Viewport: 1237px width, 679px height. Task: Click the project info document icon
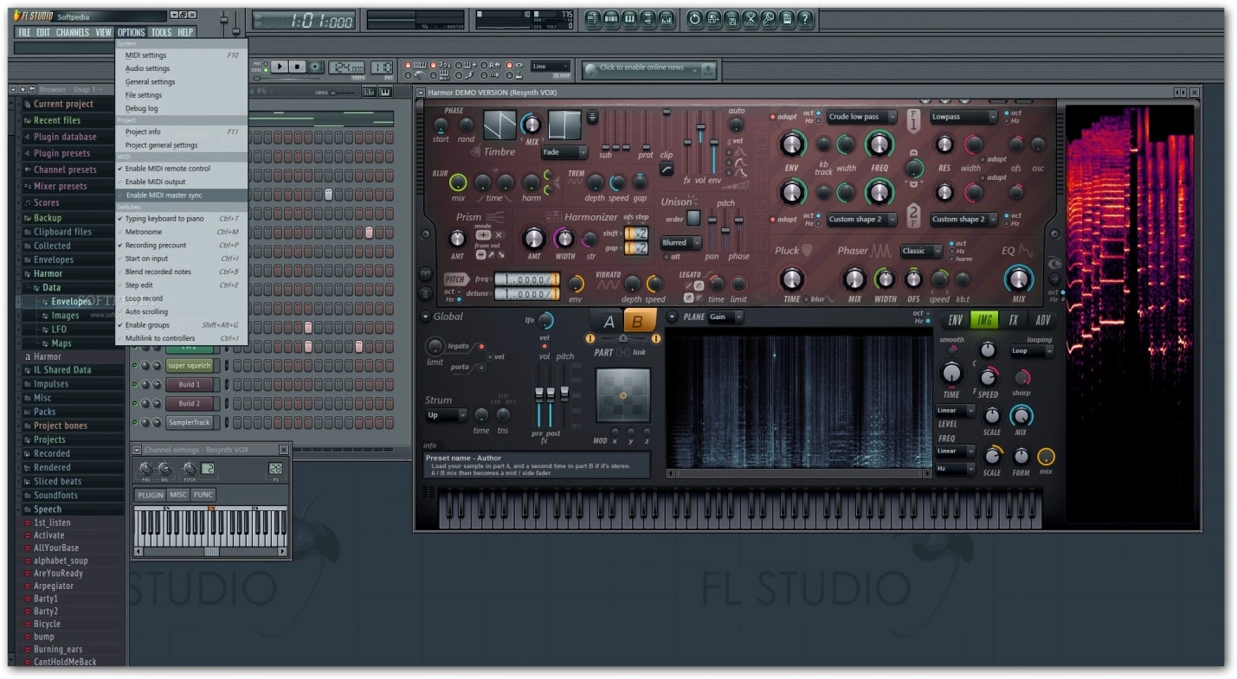coord(787,18)
